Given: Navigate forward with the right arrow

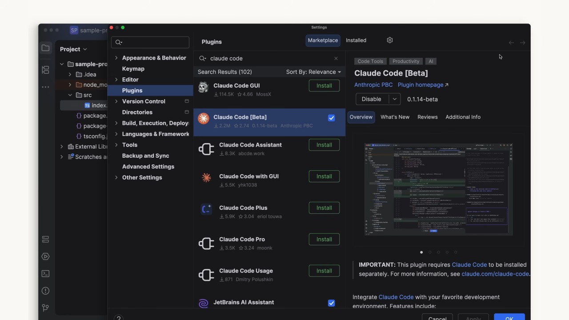Looking at the screenshot, I should pyautogui.click(x=523, y=43).
